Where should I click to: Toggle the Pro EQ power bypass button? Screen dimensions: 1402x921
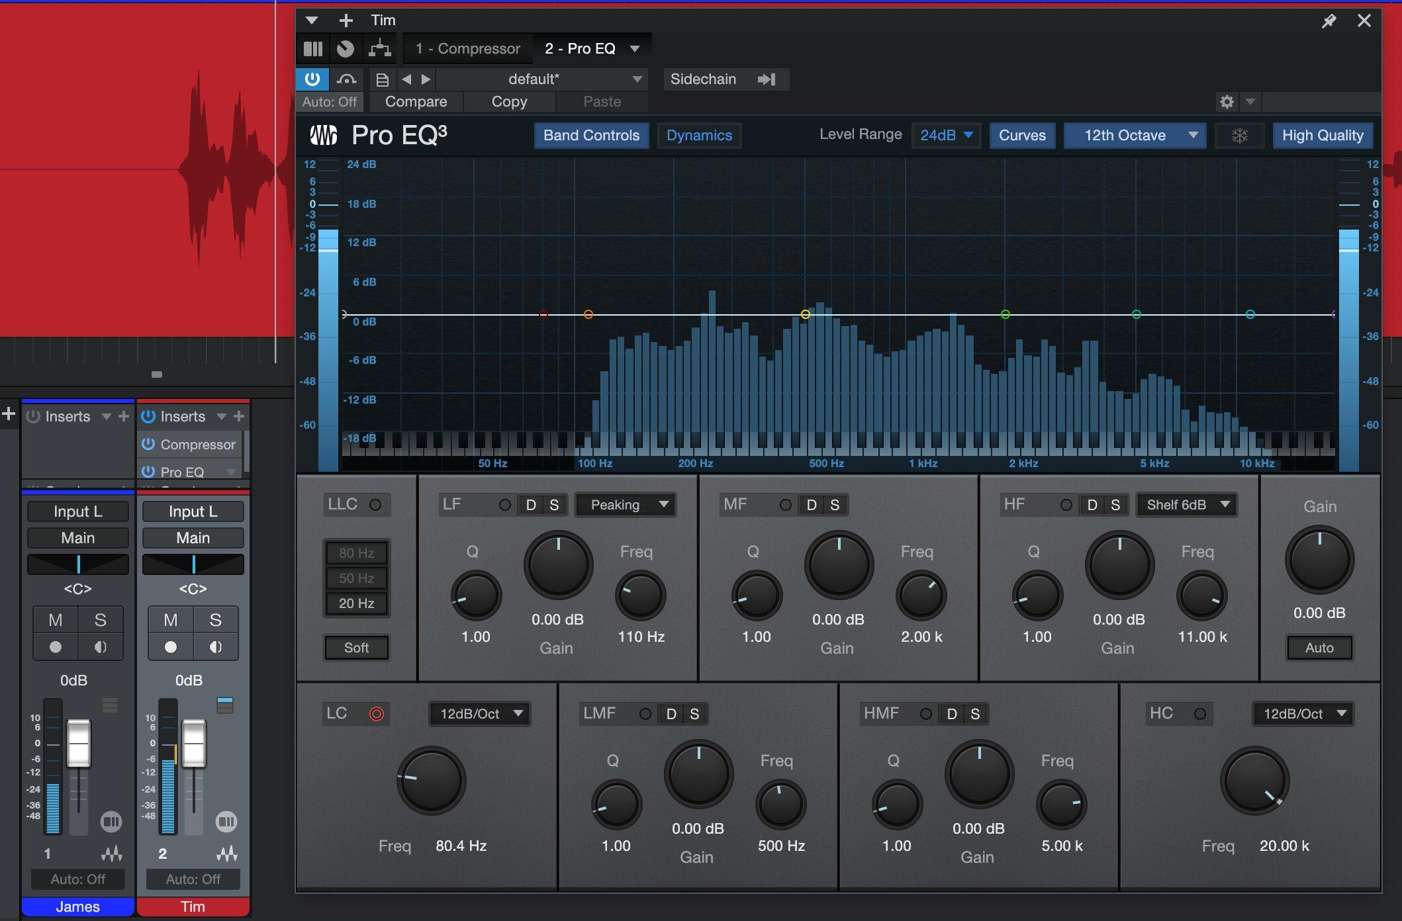pos(312,79)
